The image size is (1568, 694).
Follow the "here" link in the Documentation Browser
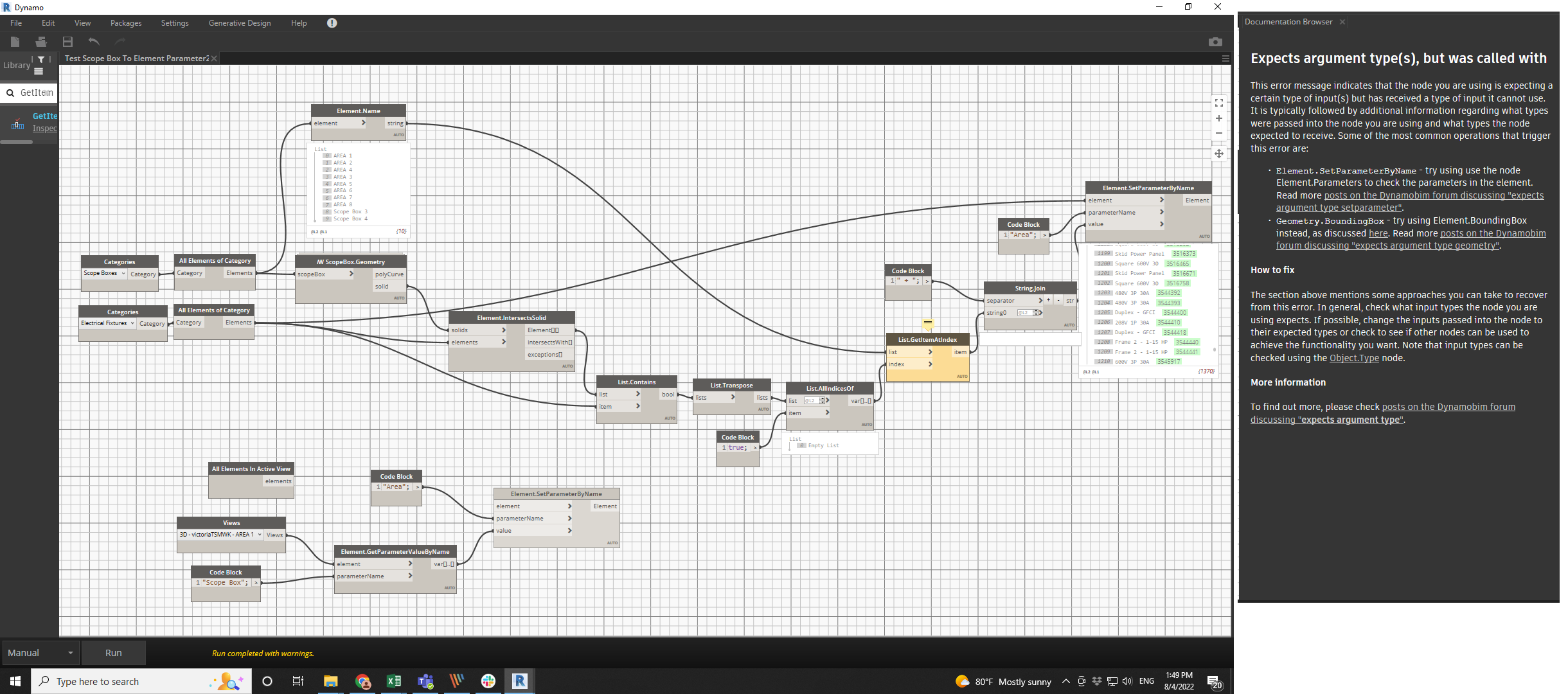coord(1378,233)
